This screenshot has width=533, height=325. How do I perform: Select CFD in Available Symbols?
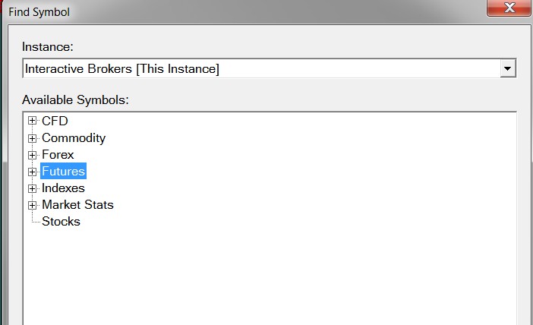click(x=55, y=121)
